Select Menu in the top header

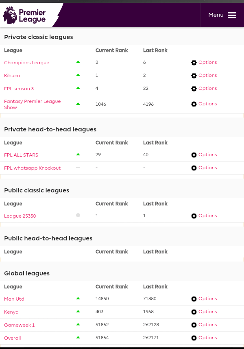click(x=216, y=15)
